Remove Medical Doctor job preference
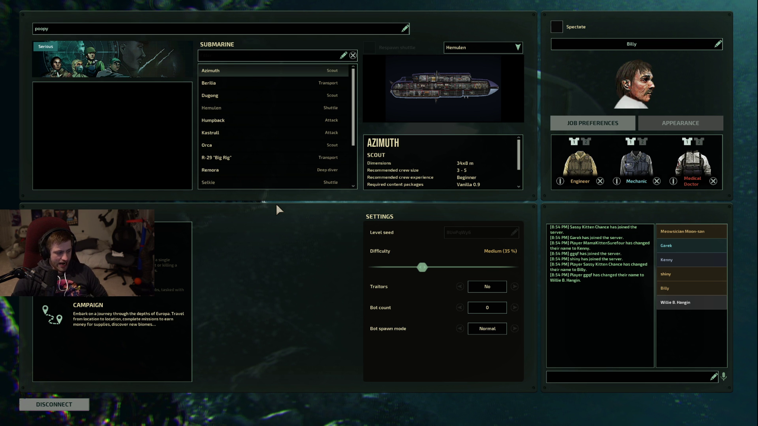758x426 pixels. click(x=713, y=181)
